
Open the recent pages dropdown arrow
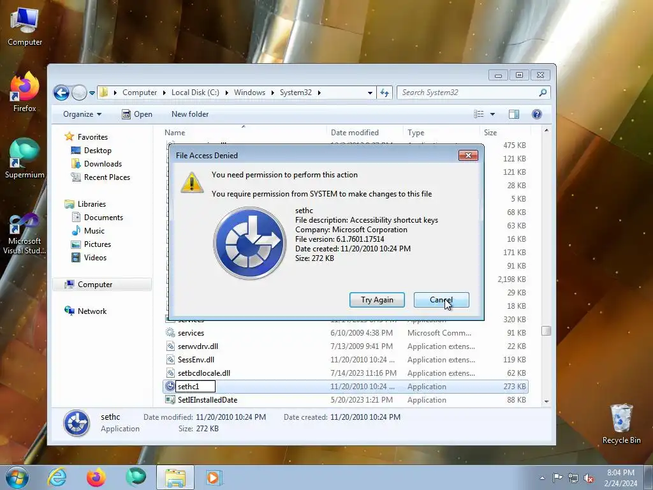click(92, 93)
